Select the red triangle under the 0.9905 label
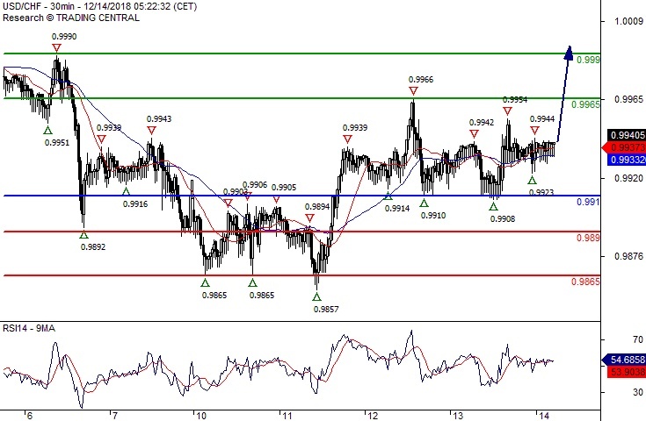This screenshot has height=421, width=646. [x=277, y=199]
